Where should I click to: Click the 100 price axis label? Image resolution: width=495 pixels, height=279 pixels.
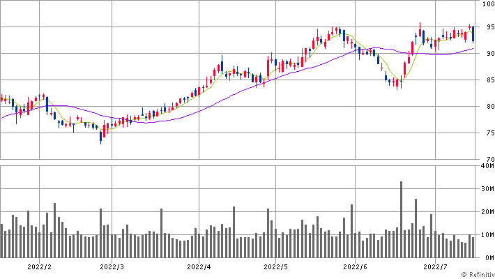[488, 4]
